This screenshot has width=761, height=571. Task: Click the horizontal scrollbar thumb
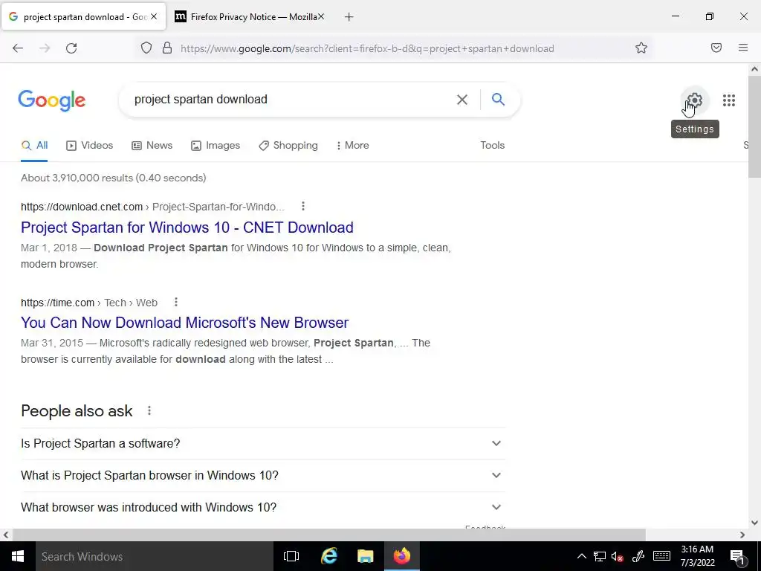coord(329,535)
